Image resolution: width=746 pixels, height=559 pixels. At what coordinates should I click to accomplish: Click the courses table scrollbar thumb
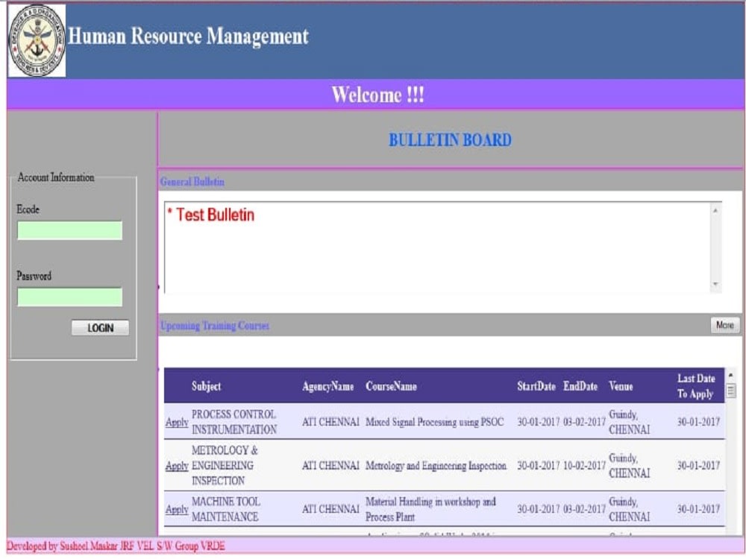[x=731, y=391]
